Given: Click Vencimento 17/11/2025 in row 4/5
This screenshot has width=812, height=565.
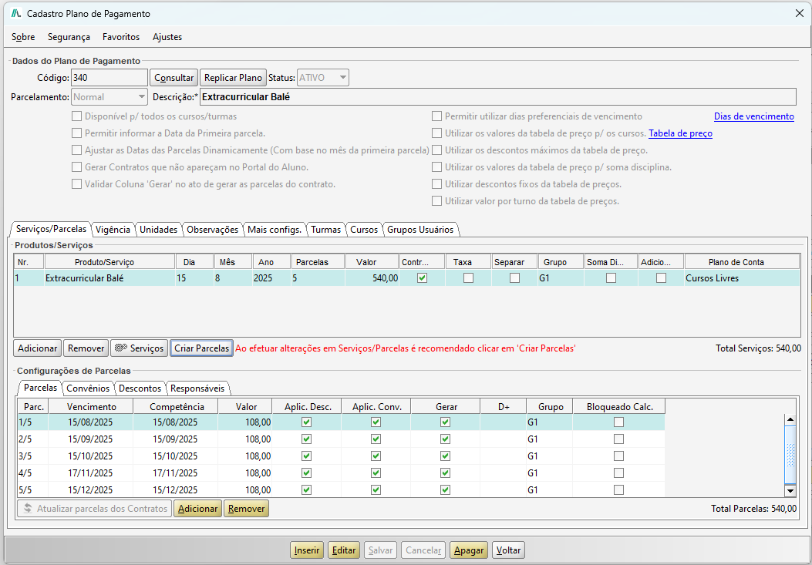Looking at the screenshot, I should click(91, 473).
